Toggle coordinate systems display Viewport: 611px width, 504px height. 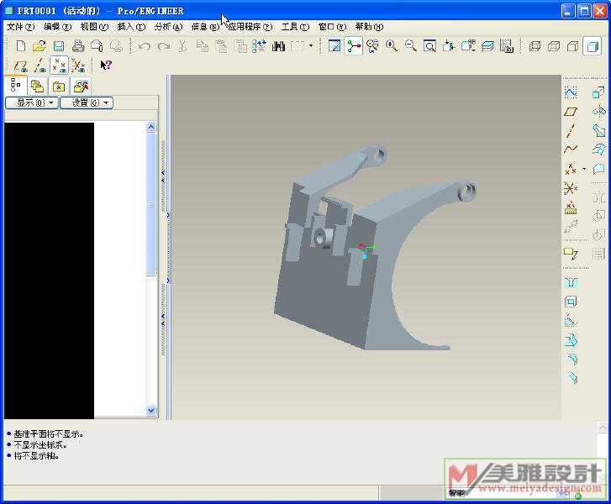78,66
